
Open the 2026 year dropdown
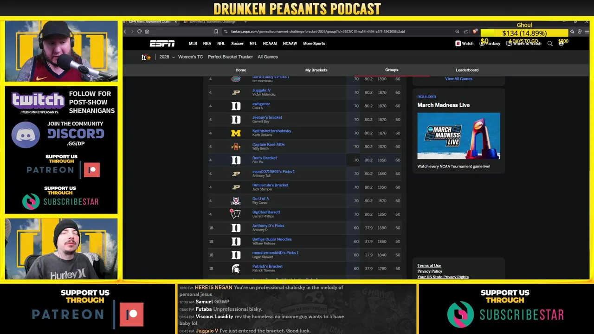click(167, 57)
